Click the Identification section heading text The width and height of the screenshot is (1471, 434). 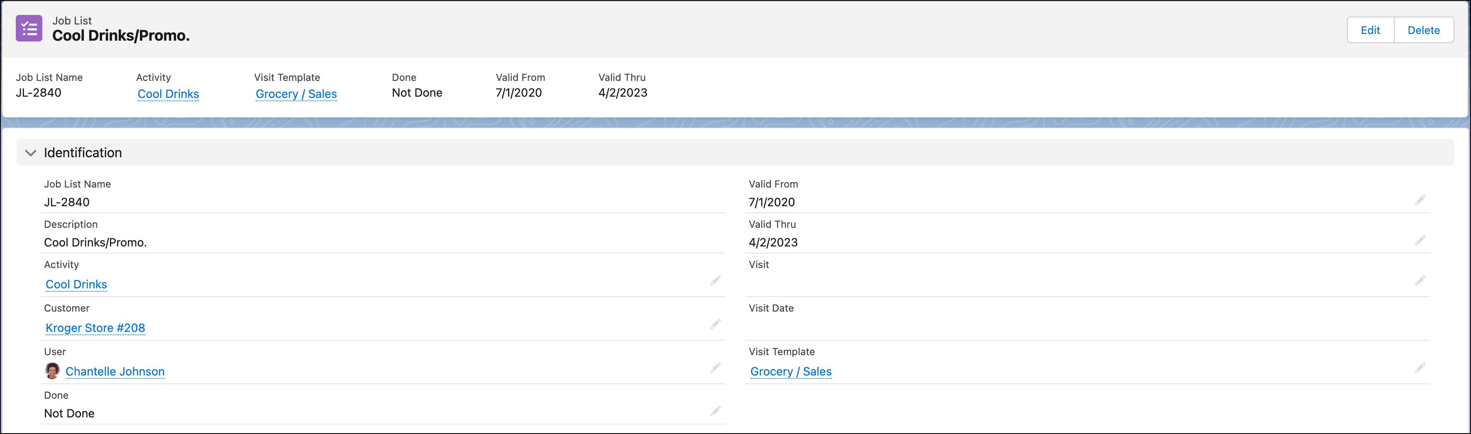(x=83, y=152)
